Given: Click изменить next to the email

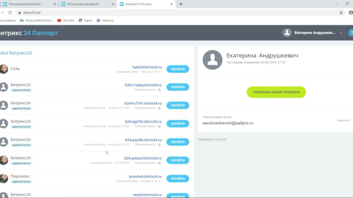Looking at the screenshot, I should [343, 121].
